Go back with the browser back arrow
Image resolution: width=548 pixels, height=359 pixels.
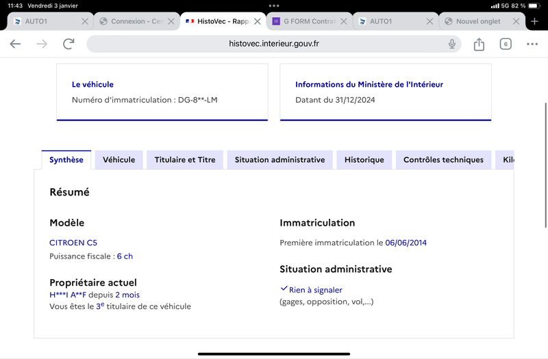(x=15, y=44)
